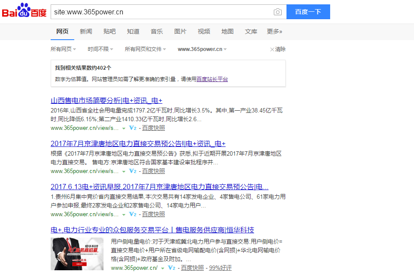414x272 pixels.
Task: Click the 百度一下 search button
Action: tap(308, 11)
